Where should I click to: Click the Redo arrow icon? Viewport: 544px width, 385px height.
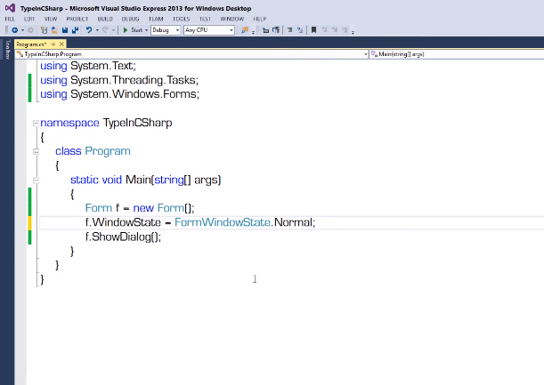105,30
